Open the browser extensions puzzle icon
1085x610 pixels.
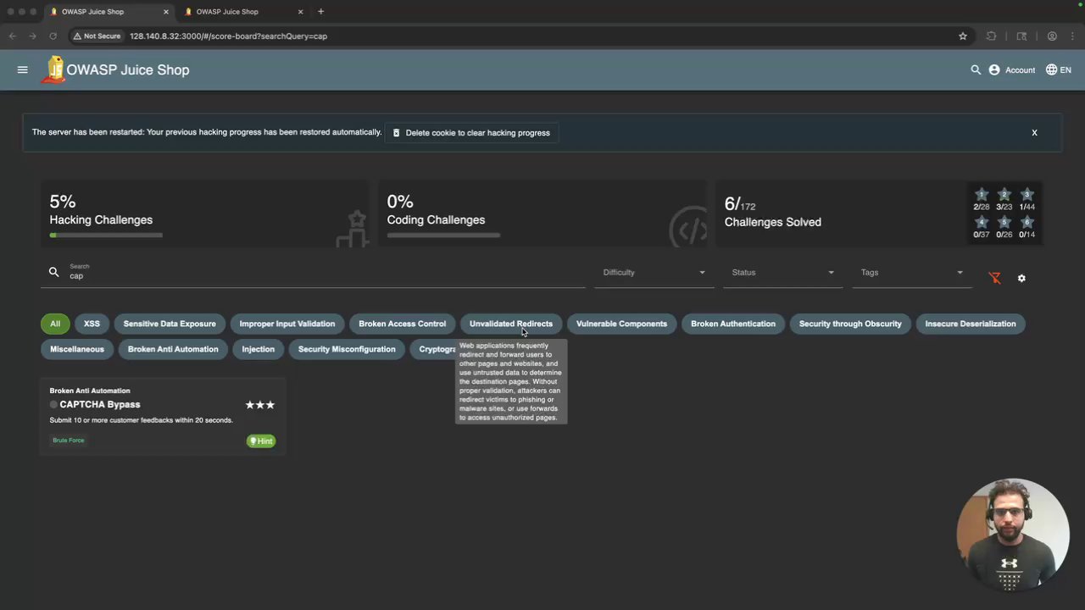coord(991,36)
